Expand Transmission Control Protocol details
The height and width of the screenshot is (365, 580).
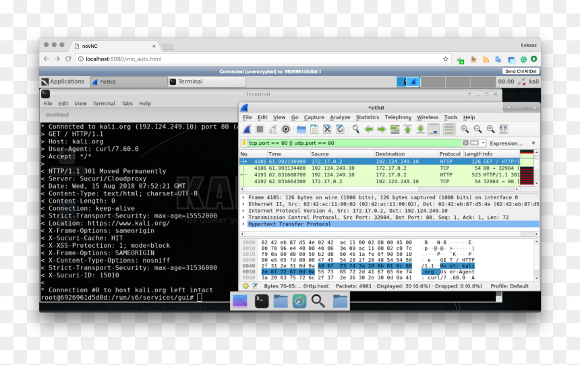pyautogui.click(x=243, y=218)
